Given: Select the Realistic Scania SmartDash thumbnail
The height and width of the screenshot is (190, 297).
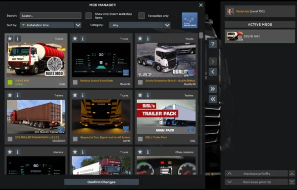Looking at the screenshot, I should click(101, 60).
